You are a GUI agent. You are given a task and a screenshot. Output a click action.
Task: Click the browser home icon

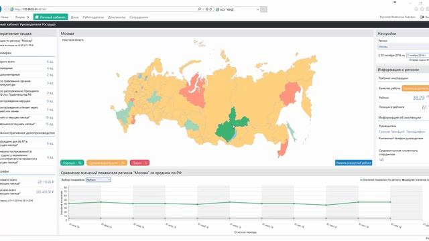(416, 9)
